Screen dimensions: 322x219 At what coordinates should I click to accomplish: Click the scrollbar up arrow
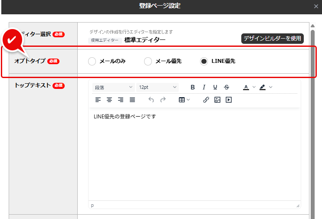coord(312,26)
